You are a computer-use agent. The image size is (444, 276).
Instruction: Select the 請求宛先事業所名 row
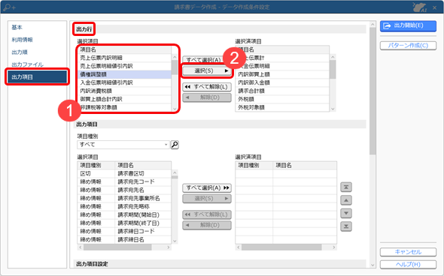(x=124, y=199)
